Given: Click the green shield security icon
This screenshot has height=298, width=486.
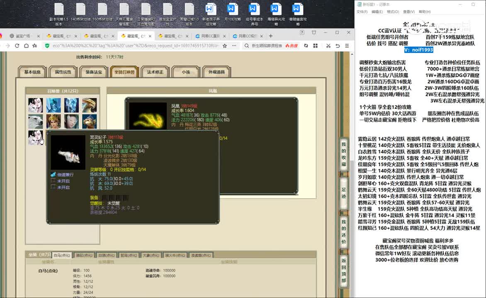Looking at the screenshot, I should click(47, 46).
